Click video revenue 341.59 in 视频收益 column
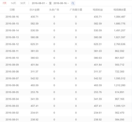Image resolution: width=132 pixels, height=122 pixels. pyautogui.click(x=98, y=99)
